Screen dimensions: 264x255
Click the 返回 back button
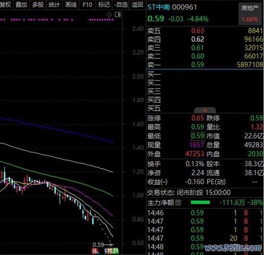pyautogui.click(x=137, y=5)
